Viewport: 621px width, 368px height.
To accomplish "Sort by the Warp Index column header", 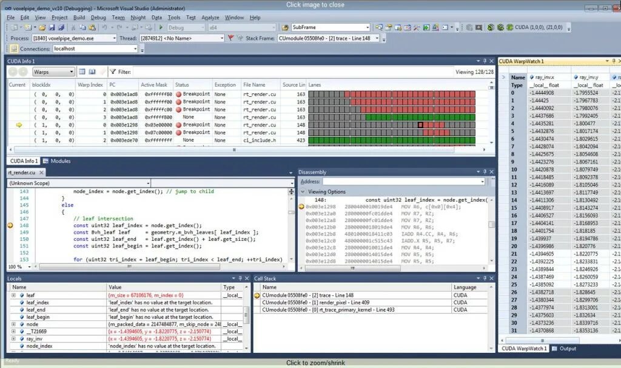I will 90,85.
